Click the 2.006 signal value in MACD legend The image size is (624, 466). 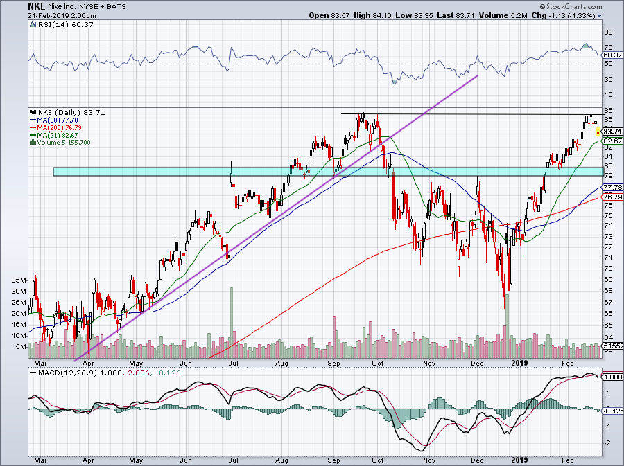pos(137,373)
